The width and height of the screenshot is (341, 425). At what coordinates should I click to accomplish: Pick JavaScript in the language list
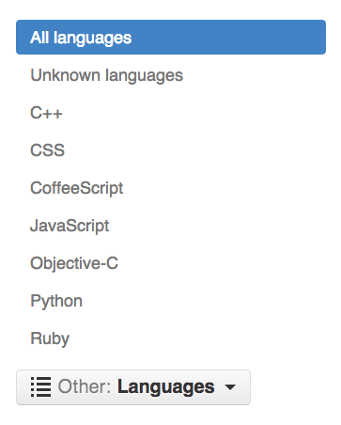(x=70, y=226)
